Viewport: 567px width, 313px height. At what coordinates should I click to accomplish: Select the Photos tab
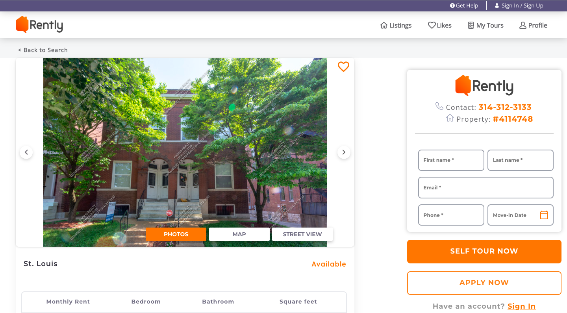pos(176,234)
